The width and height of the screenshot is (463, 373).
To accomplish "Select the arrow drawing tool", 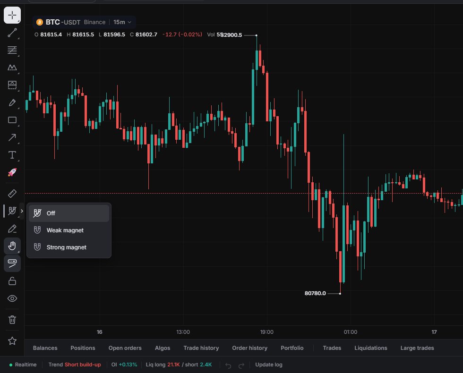I will point(12,137).
